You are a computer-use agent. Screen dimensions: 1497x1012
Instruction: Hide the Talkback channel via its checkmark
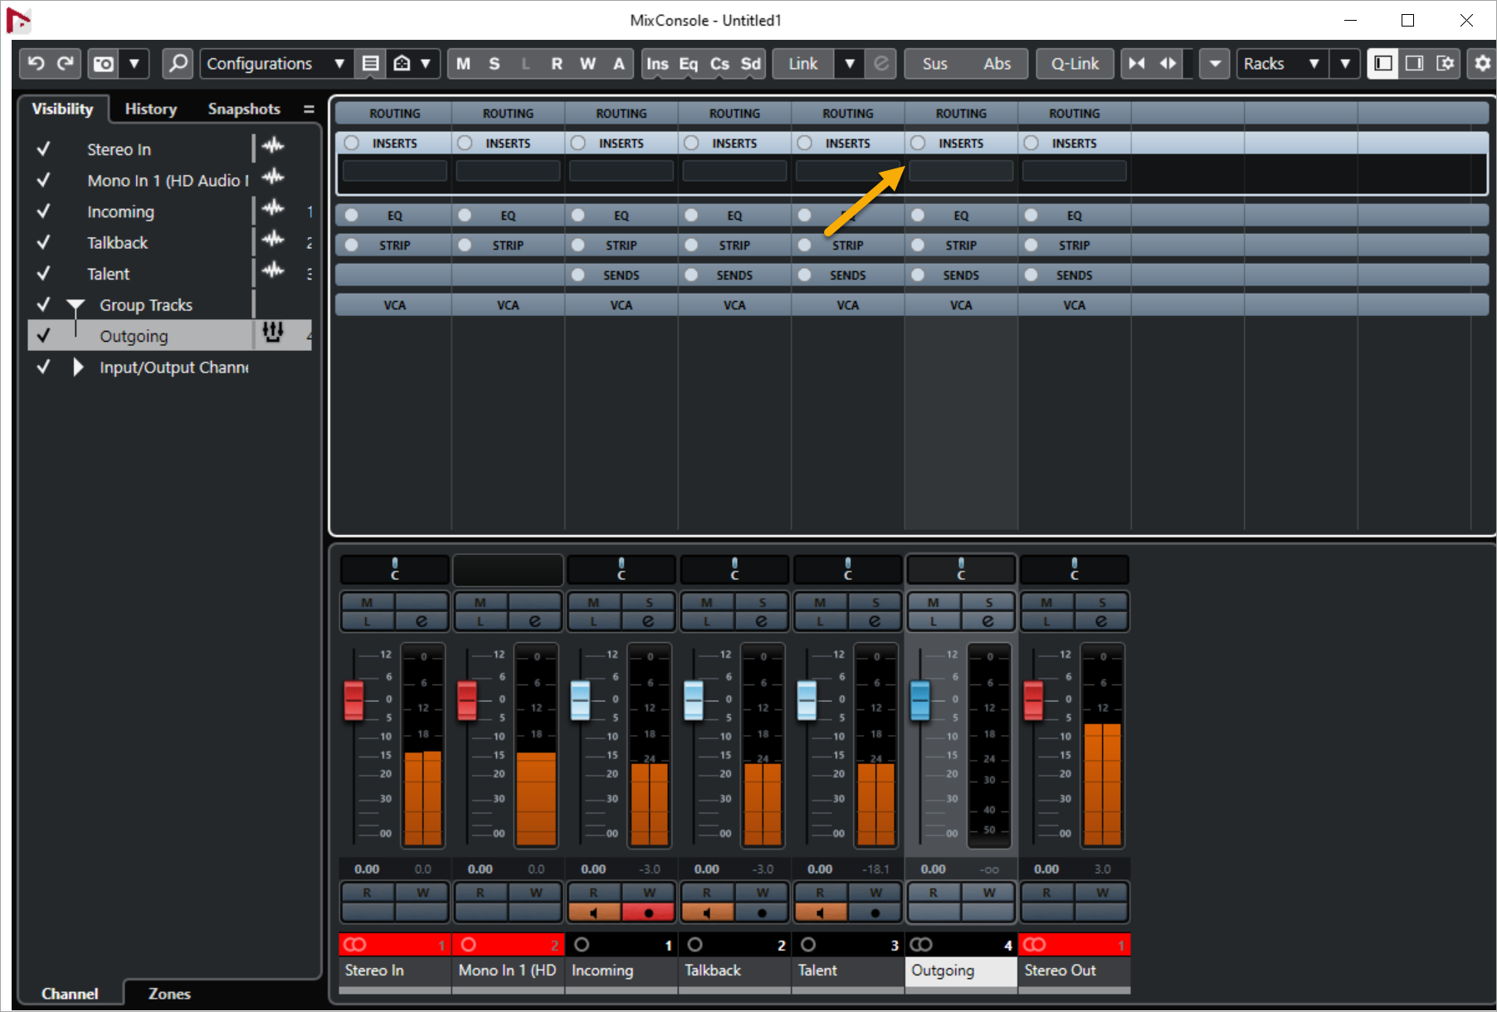(x=44, y=243)
